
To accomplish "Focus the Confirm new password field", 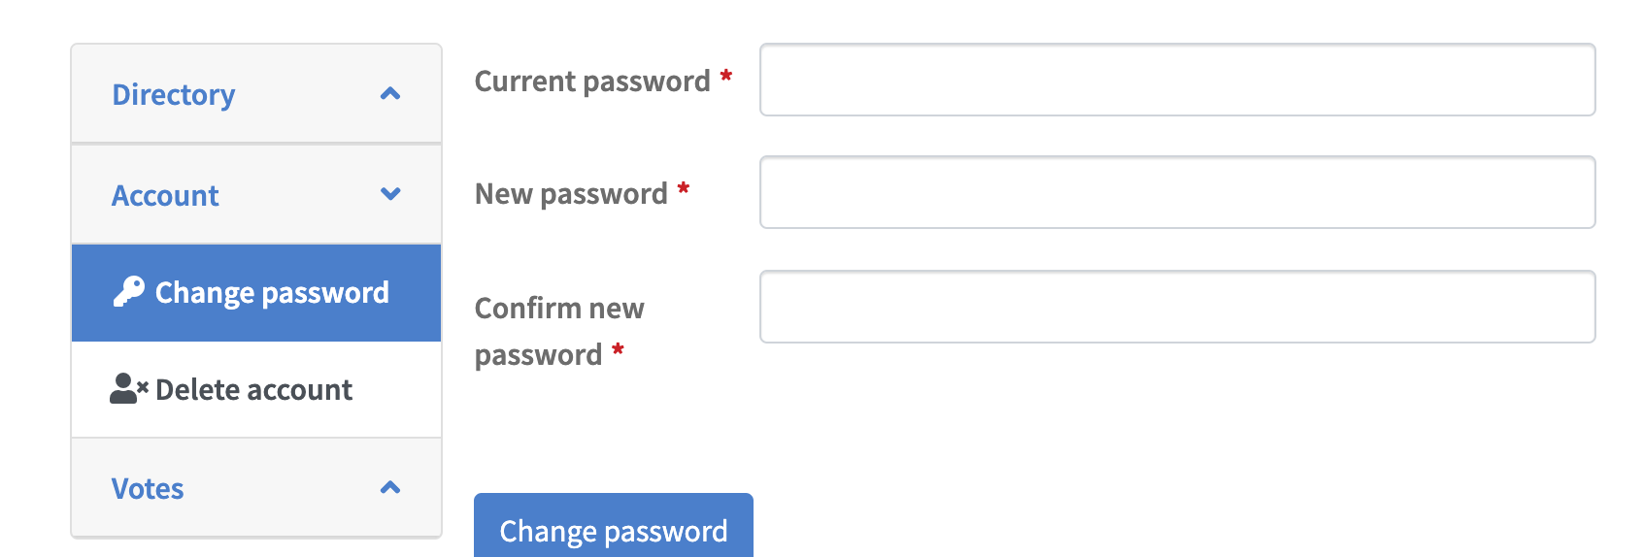I will click(1177, 307).
